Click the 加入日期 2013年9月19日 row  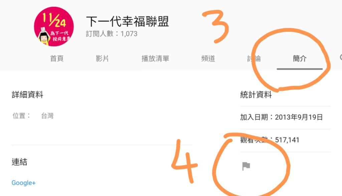click(281, 117)
